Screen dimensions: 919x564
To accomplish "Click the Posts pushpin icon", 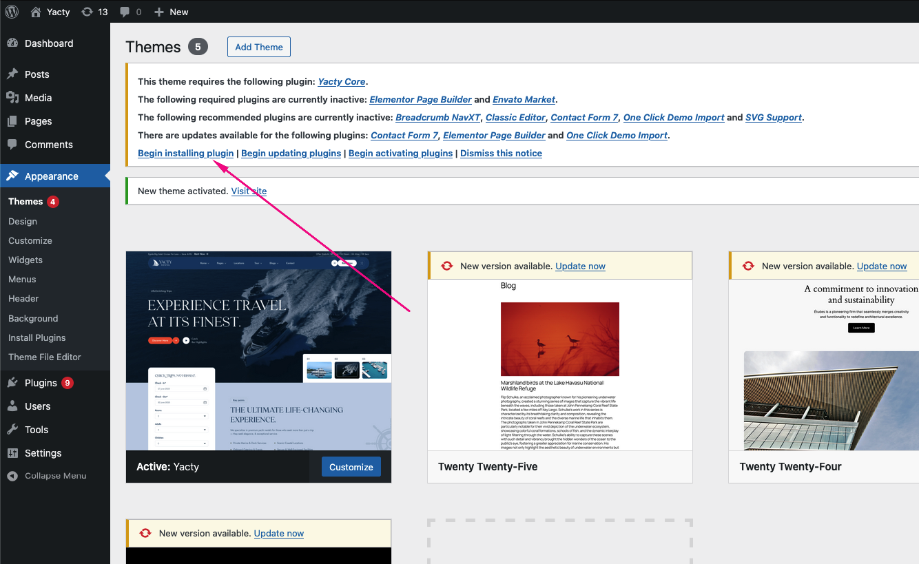I will point(12,74).
